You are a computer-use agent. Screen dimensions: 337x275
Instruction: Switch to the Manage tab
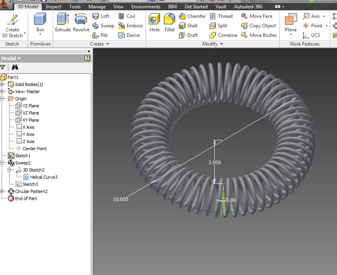click(97, 7)
